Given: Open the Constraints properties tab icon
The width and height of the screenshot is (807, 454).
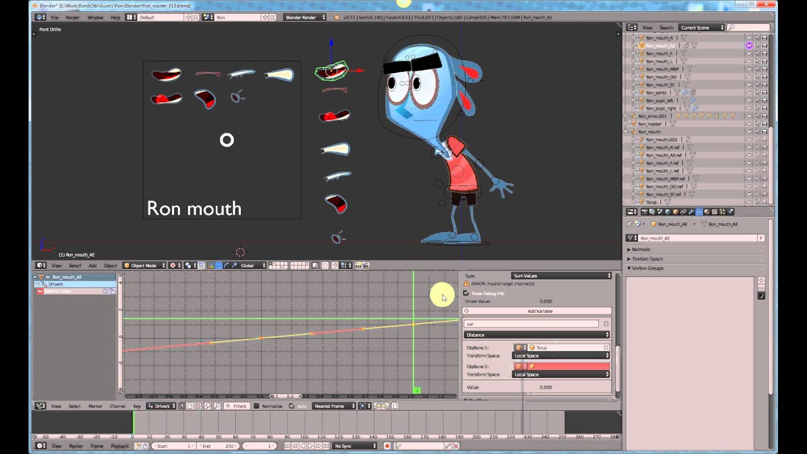Looking at the screenshot, I should tap(683, 212).
